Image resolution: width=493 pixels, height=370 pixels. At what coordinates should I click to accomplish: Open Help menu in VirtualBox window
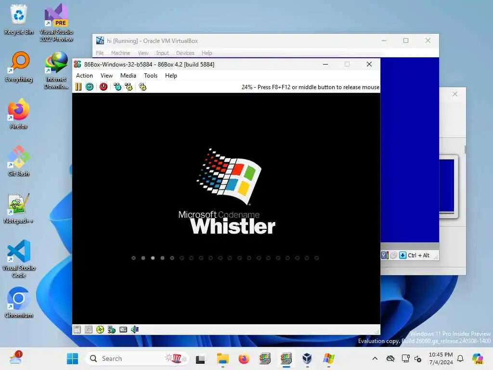207,53
